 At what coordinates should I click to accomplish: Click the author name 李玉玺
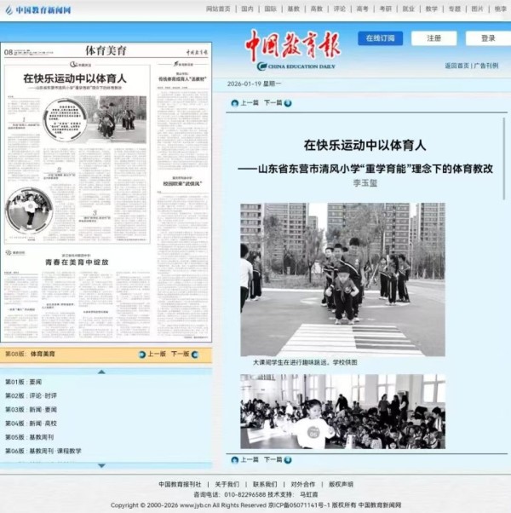point(365,183)
